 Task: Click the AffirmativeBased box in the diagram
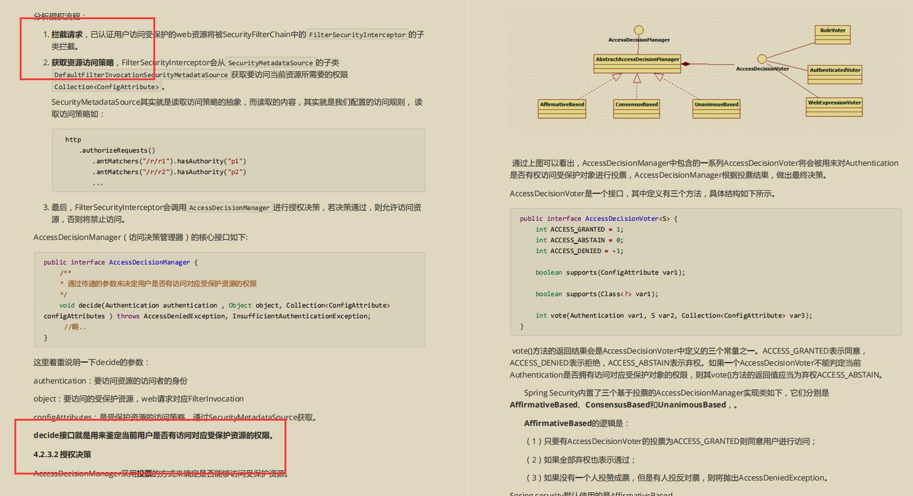pos(562,108)
